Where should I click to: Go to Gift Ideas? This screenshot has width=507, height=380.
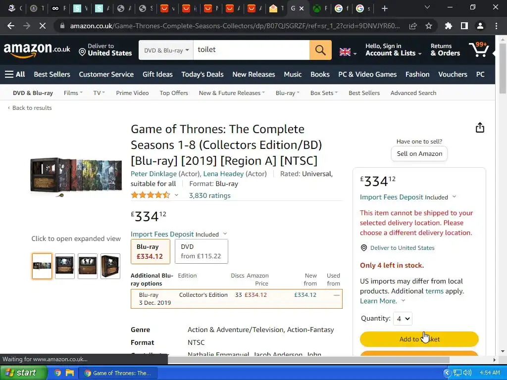(157, 74)
